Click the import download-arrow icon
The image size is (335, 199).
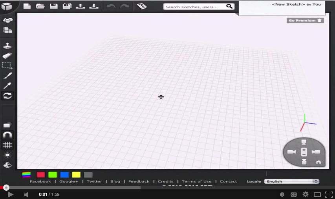tap(94, 6)
